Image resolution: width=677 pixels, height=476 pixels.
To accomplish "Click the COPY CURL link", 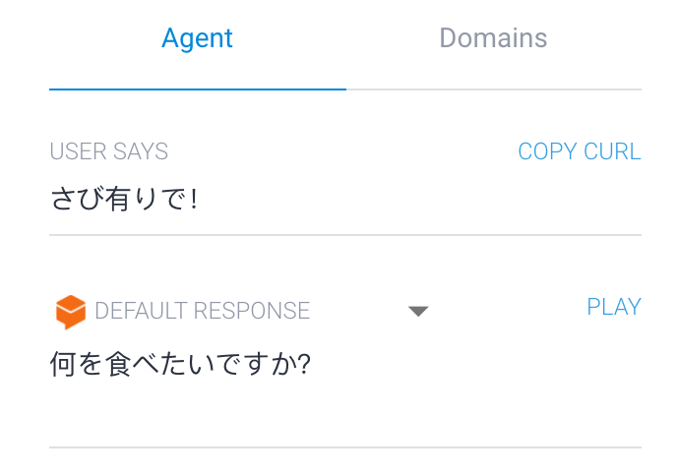I will point(580,151).
